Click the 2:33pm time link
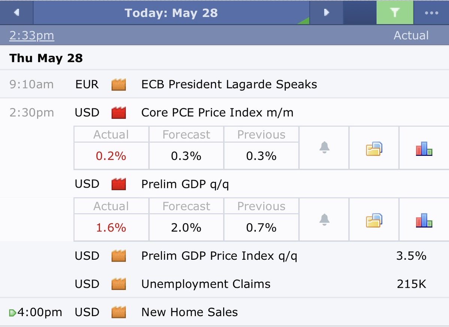This screenshot has height=327, width=449. click(x=31, y=36)
